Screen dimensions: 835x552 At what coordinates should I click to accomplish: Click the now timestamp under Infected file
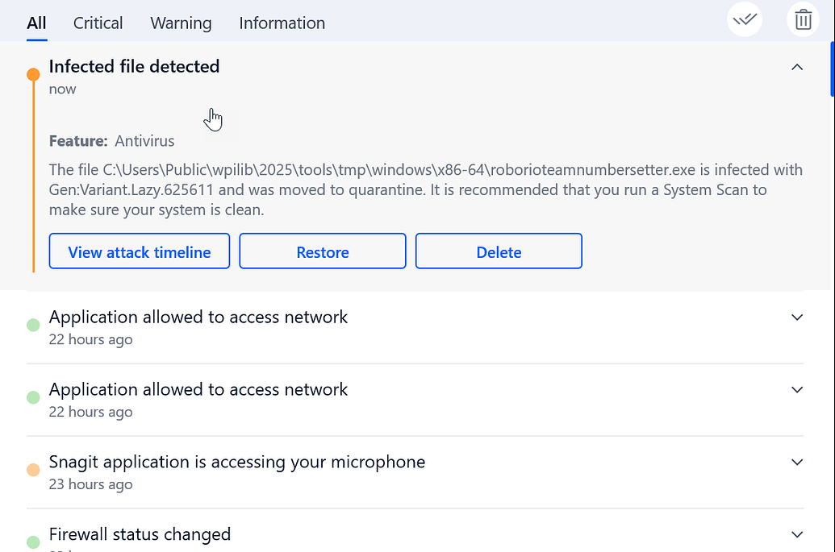62,89
